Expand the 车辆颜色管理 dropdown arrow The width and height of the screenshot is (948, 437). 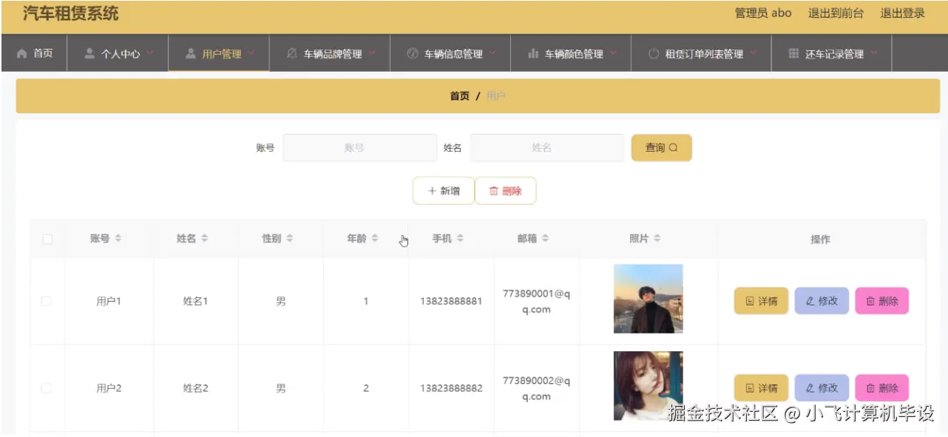pyautogui.click(x=613, y=53)
